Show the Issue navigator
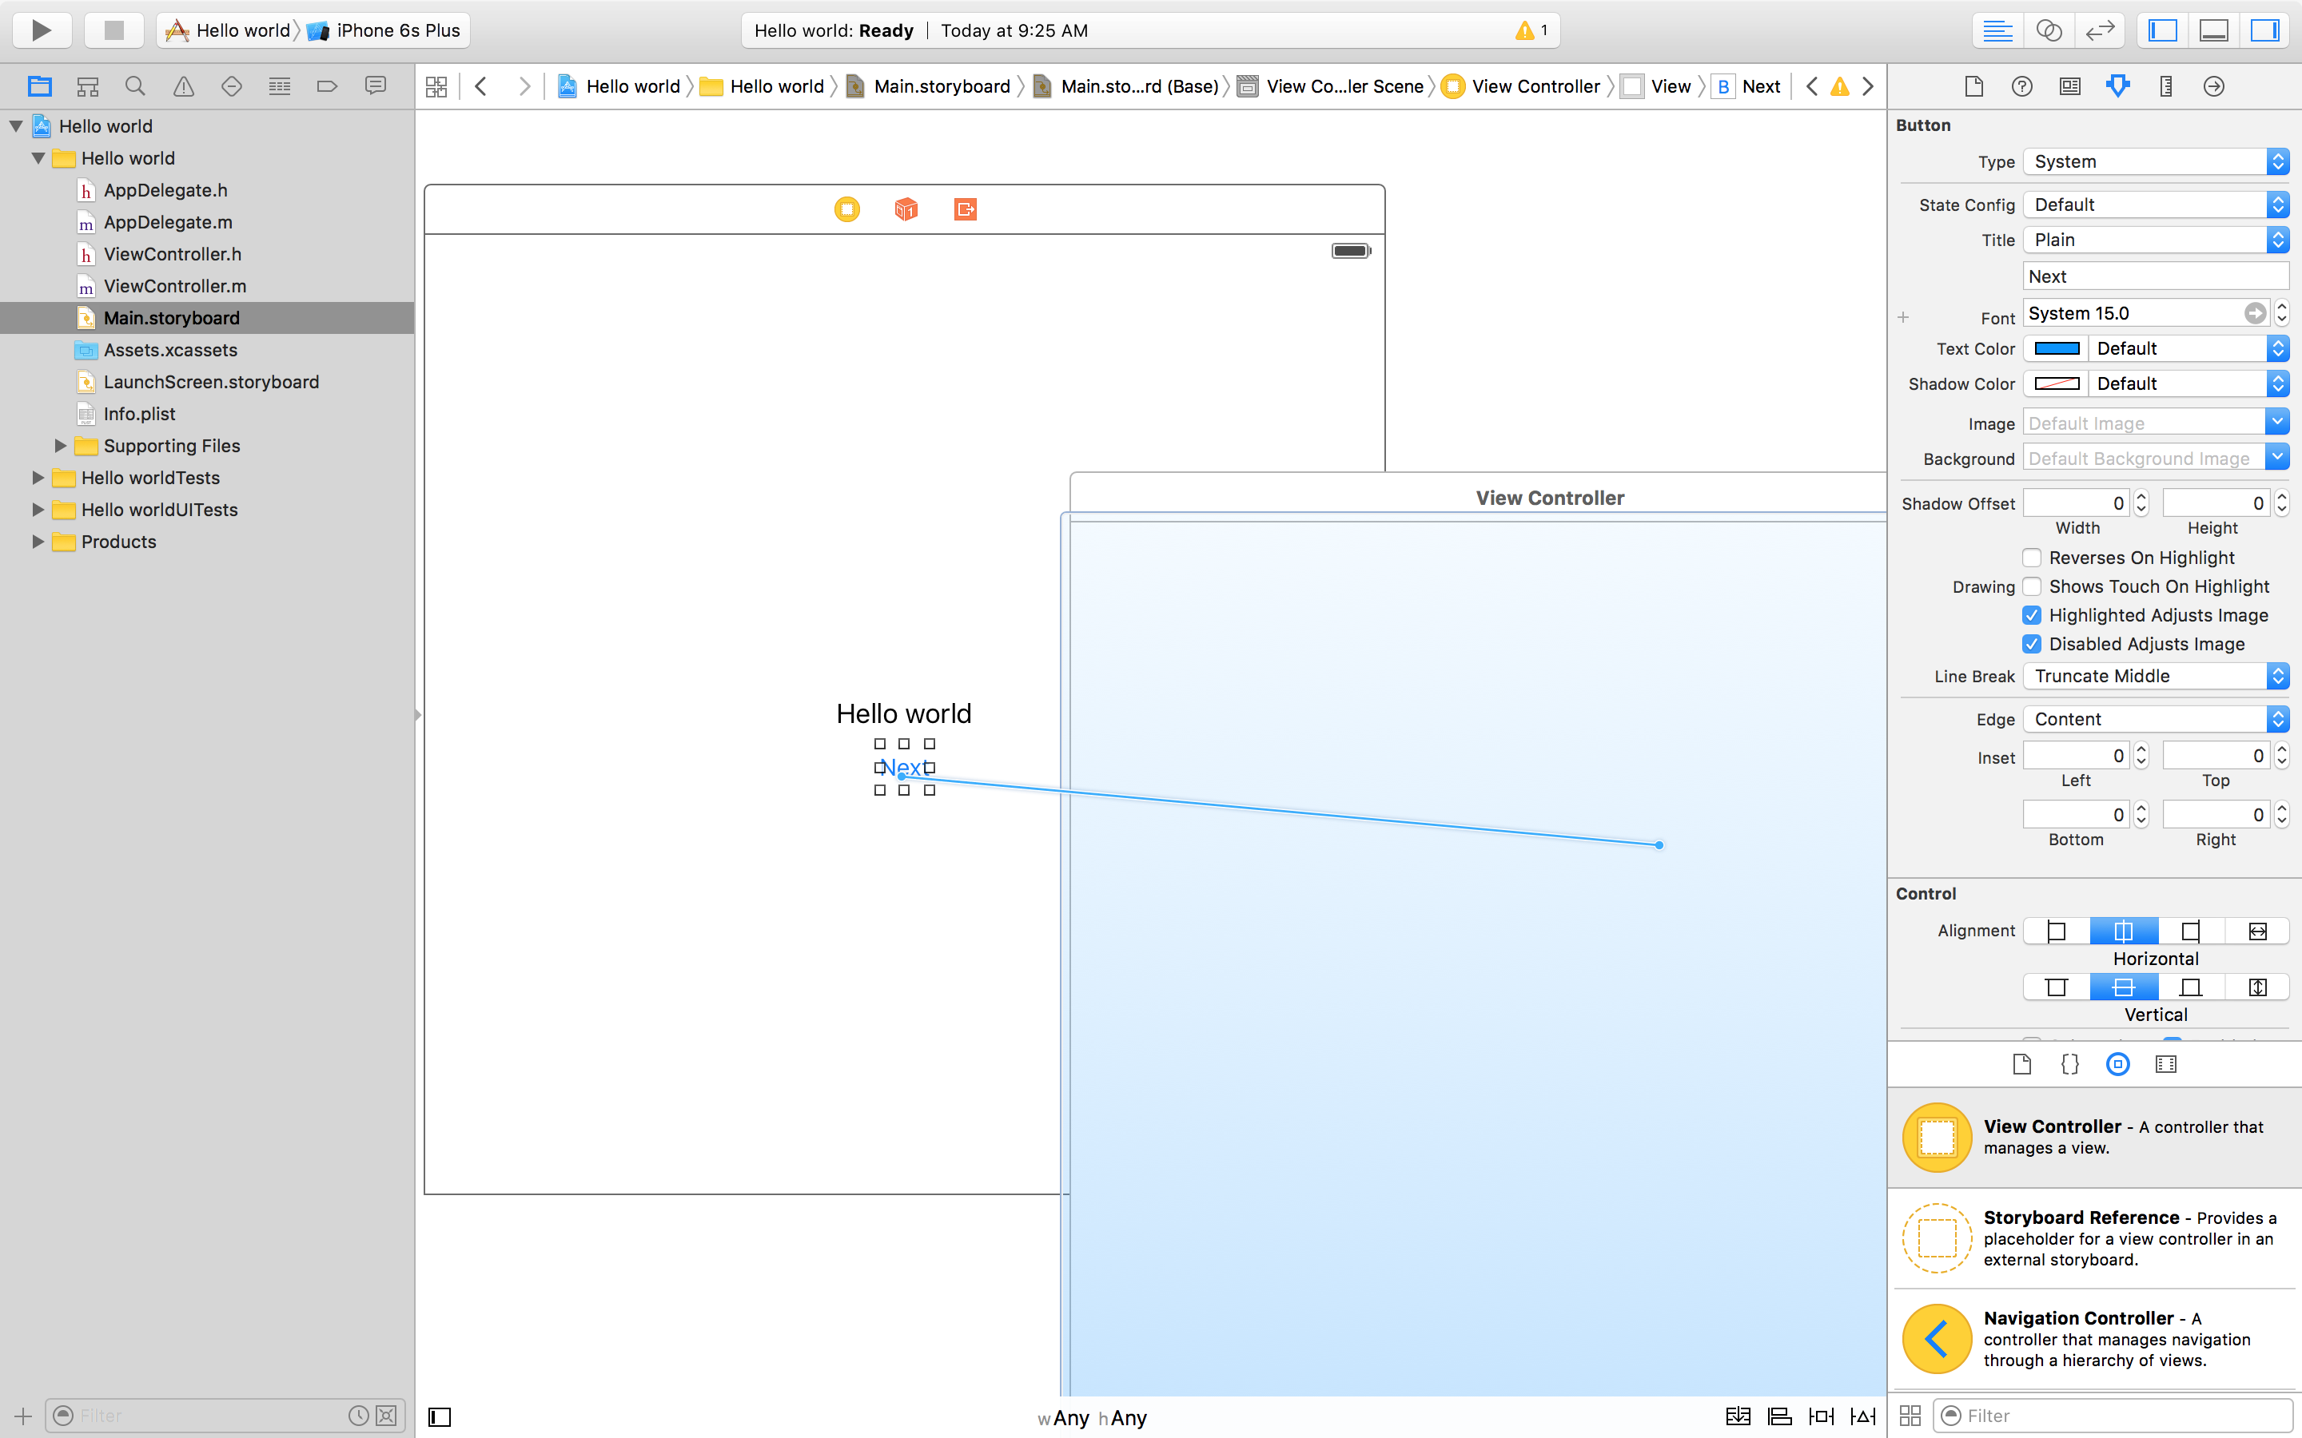This screenshot has width=2302, height=1438. (184, 86)
